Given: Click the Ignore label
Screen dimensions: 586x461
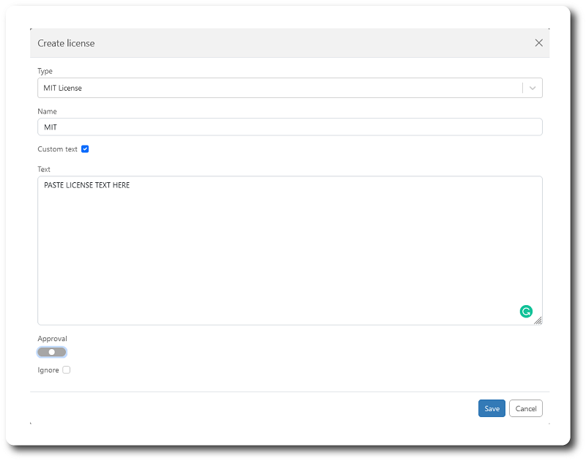Looking at the screenshot, I should [48, 370].
